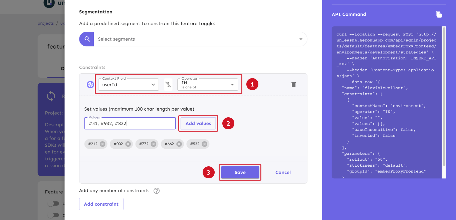Remove the #772 value chip
The height and width of the screenshot is (220, 456).
click(153, 144)
